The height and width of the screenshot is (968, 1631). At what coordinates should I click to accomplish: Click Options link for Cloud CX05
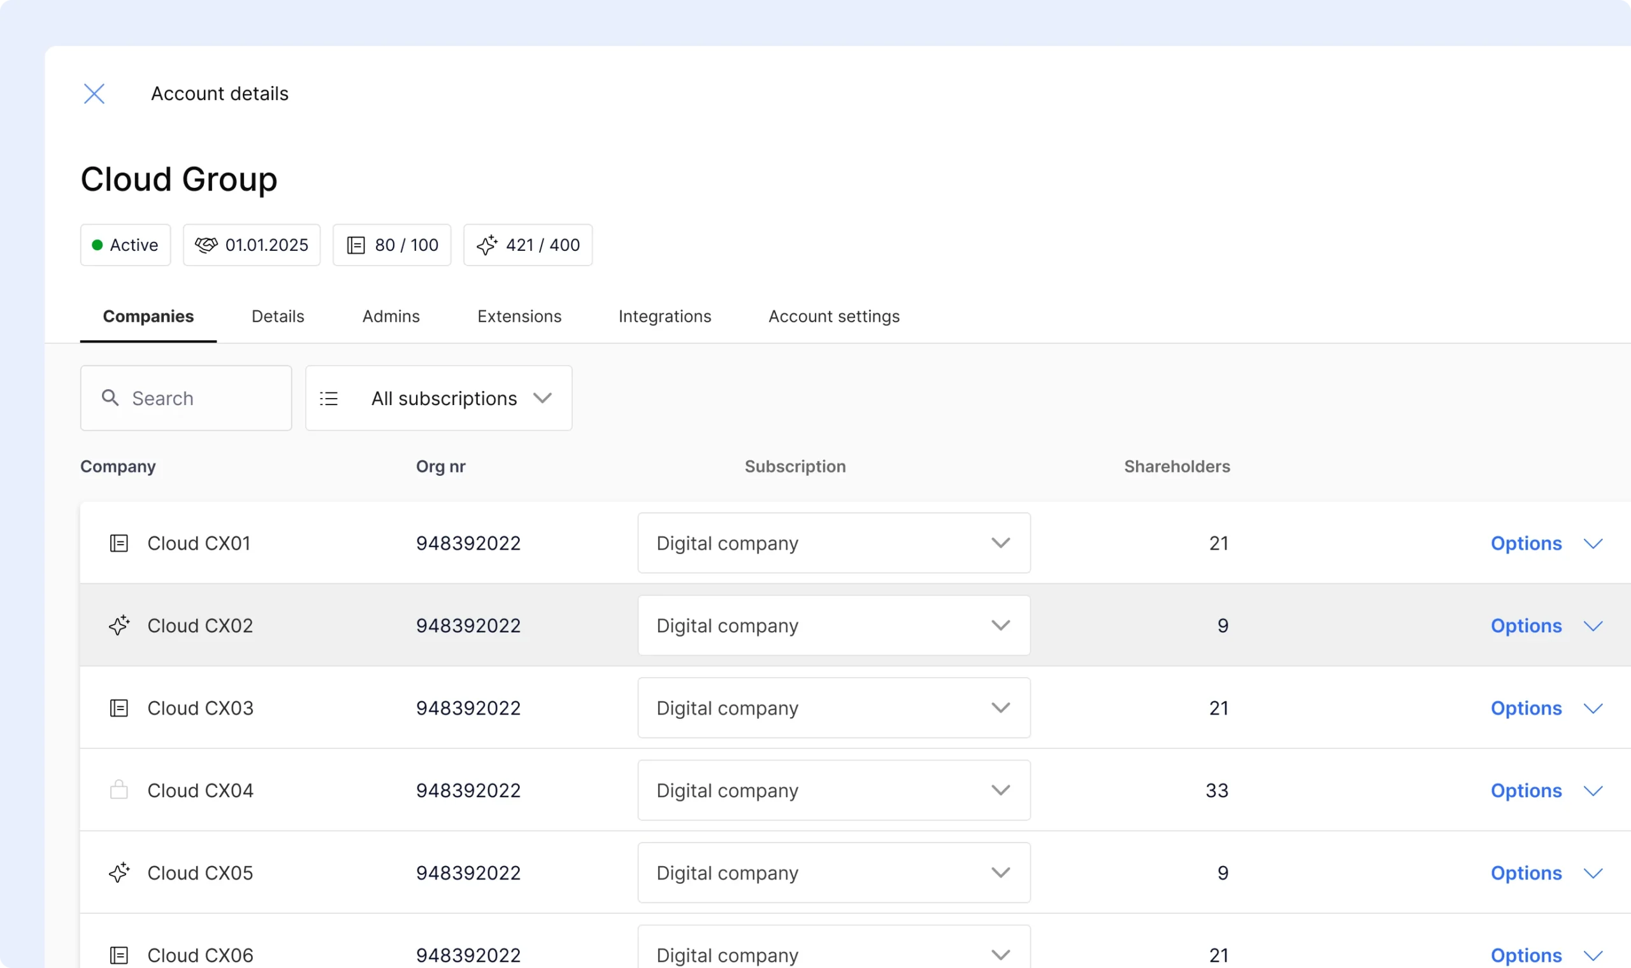[1525, 873]
